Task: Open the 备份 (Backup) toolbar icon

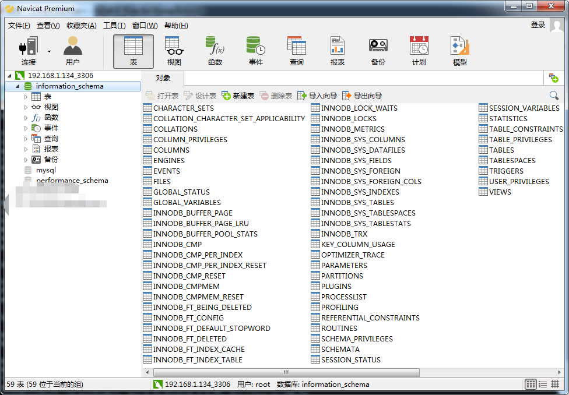Action: coord(378,51)
